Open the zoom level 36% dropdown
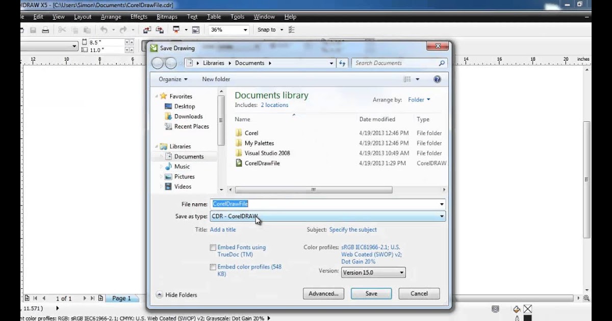This screenshot has width=612, height=321. point(245,30)
